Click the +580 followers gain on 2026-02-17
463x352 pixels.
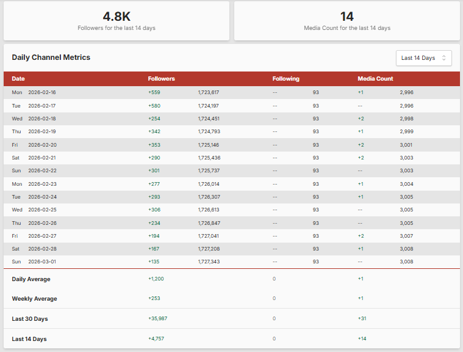154,106
